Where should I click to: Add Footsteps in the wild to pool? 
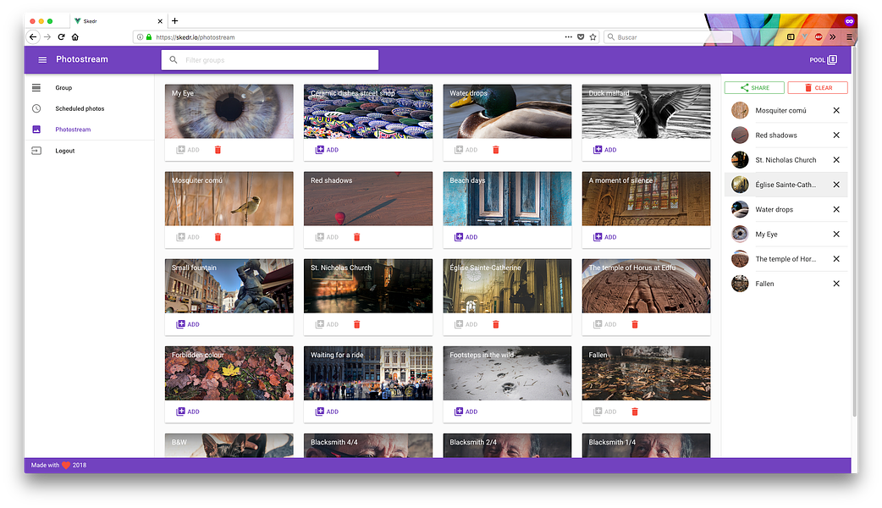(x=466, y=411)
